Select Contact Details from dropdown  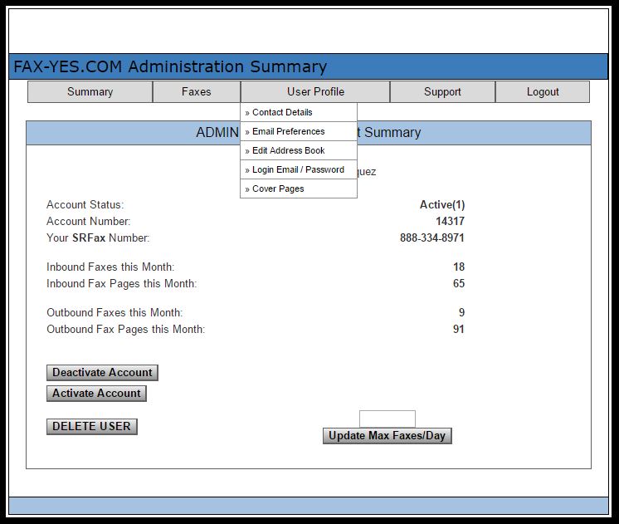[299, 112]
